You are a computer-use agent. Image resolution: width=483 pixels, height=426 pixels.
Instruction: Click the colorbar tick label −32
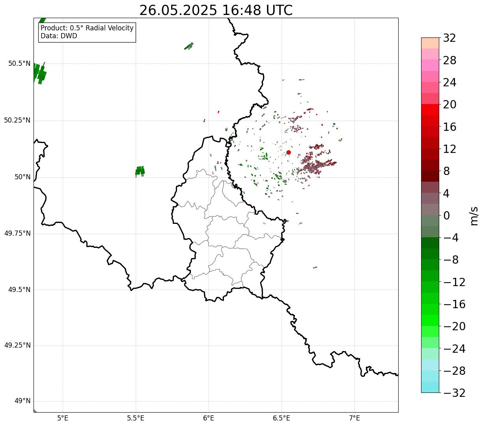tap(454, 393)
